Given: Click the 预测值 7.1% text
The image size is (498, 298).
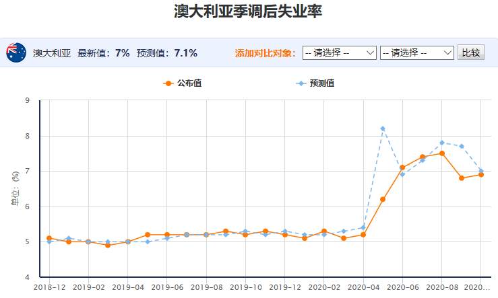Looking at the screenshot, I should [167, 53].
